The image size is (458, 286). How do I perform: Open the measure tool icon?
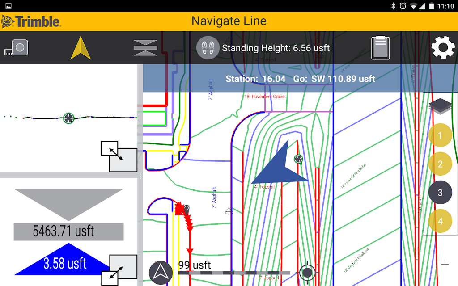(x=17, y=48)
